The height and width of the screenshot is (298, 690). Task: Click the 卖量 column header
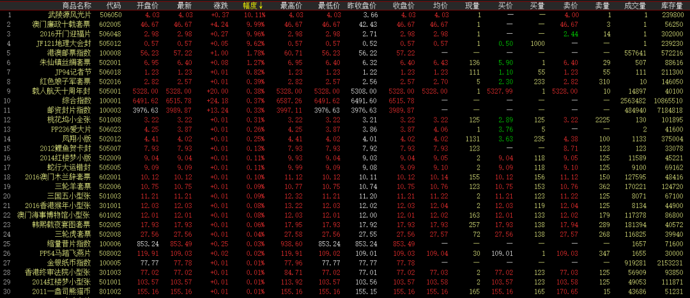[602, 6]
